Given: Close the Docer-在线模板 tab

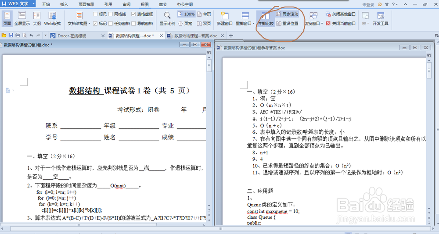Looking at the screenshot, I should (103, 36).
